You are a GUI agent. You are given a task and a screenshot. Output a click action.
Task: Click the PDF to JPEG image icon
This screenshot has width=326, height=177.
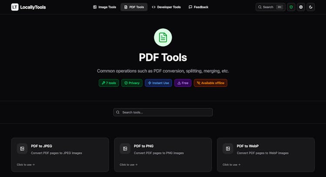(22, 149)
